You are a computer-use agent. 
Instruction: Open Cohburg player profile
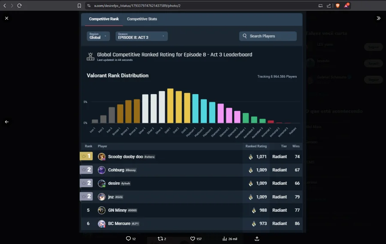point(116,170)
